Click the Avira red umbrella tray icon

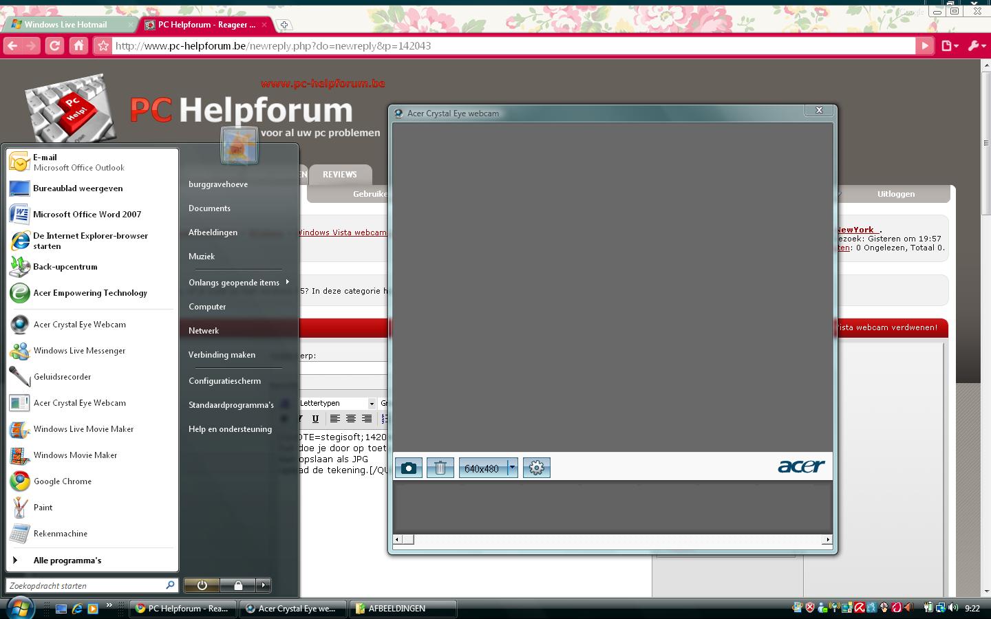click(859, 607)
